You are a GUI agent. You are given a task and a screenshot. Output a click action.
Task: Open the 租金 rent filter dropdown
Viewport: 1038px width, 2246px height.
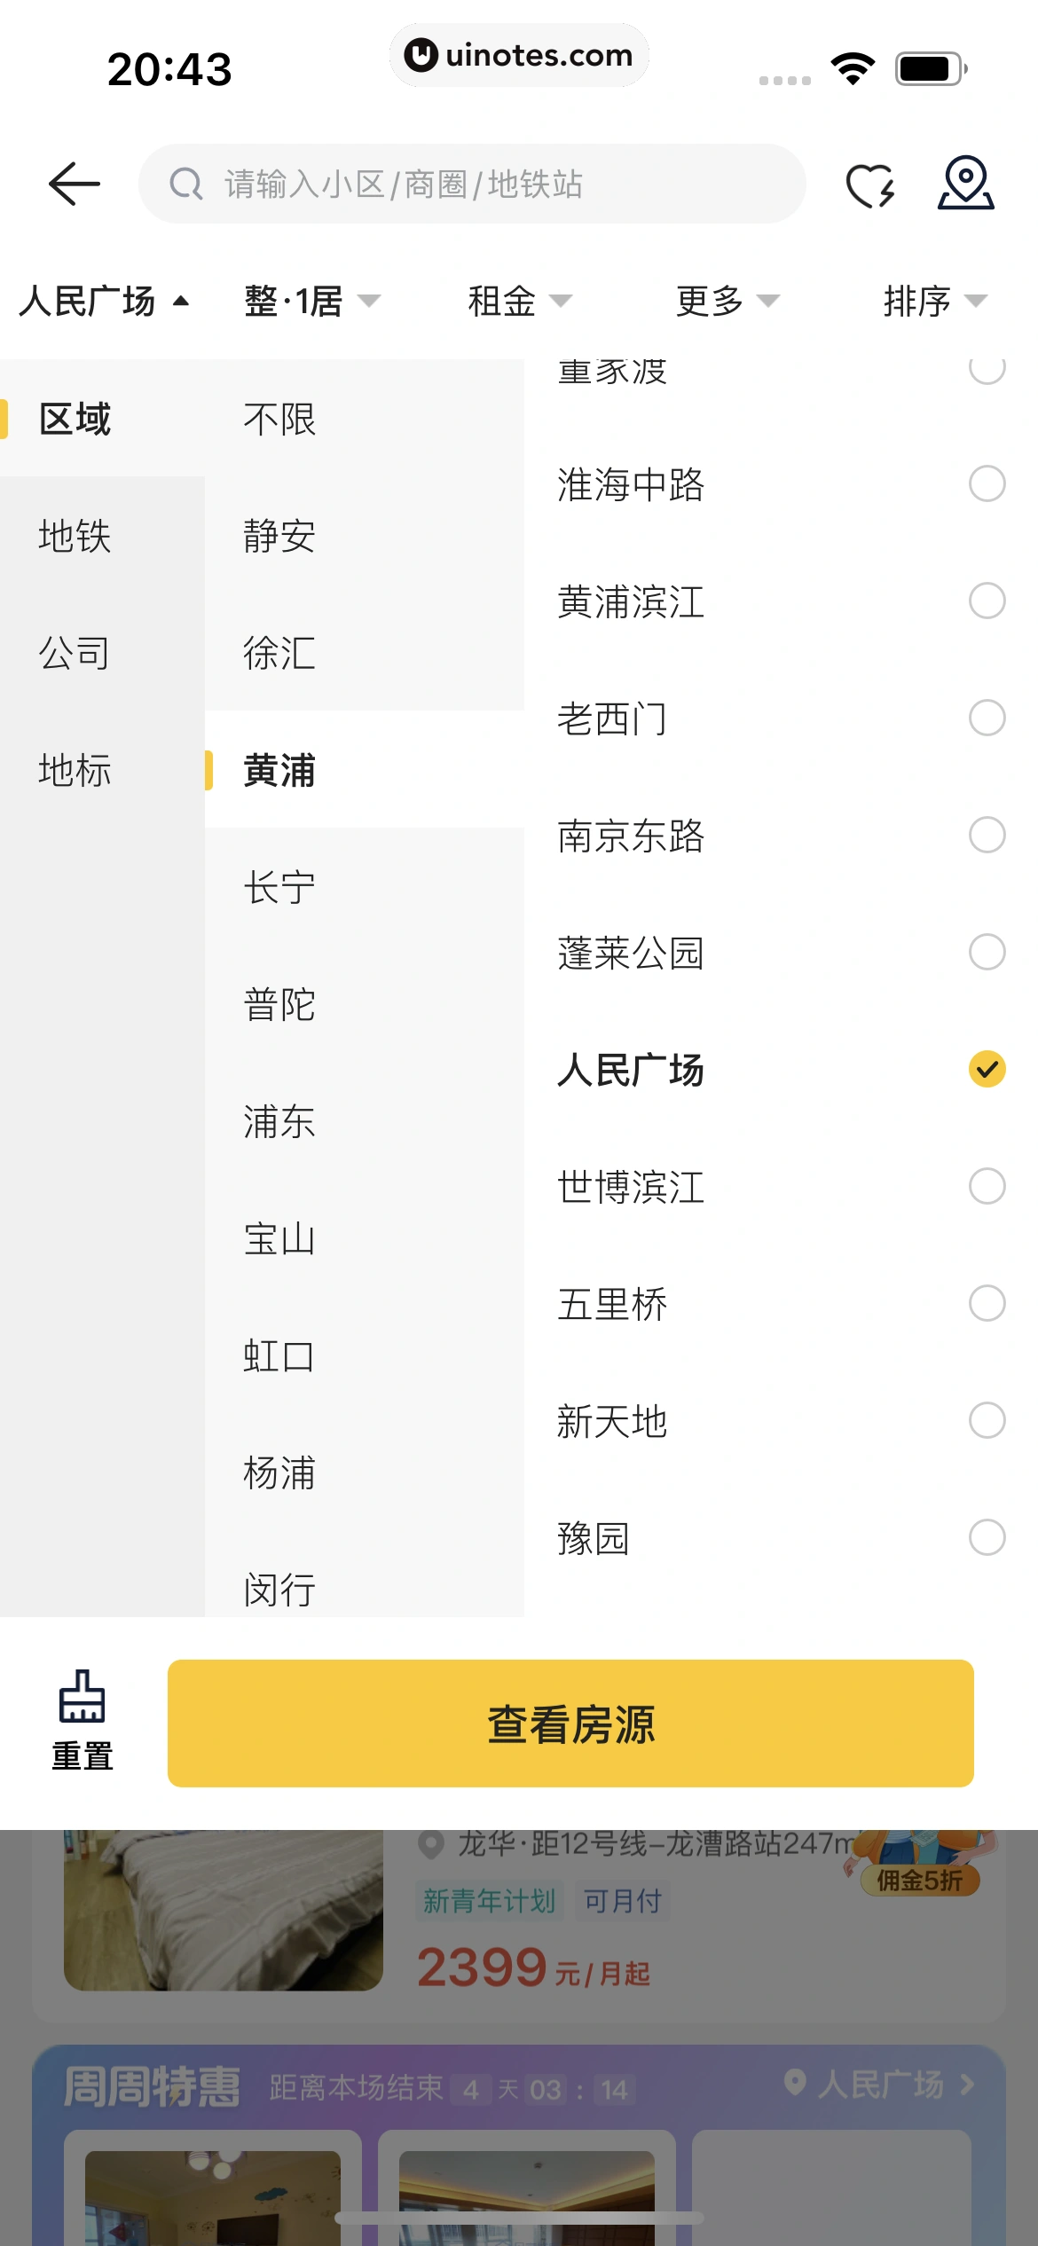519,301
